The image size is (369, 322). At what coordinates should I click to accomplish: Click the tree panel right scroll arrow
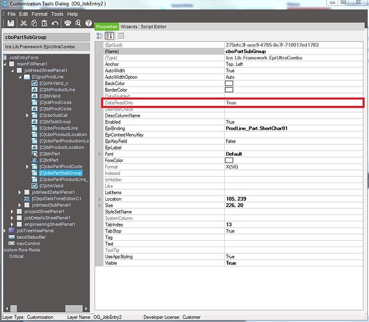tap(86, 308)
